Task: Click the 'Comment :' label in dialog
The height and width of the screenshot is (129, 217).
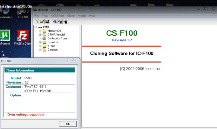Action: coord(14,87)
